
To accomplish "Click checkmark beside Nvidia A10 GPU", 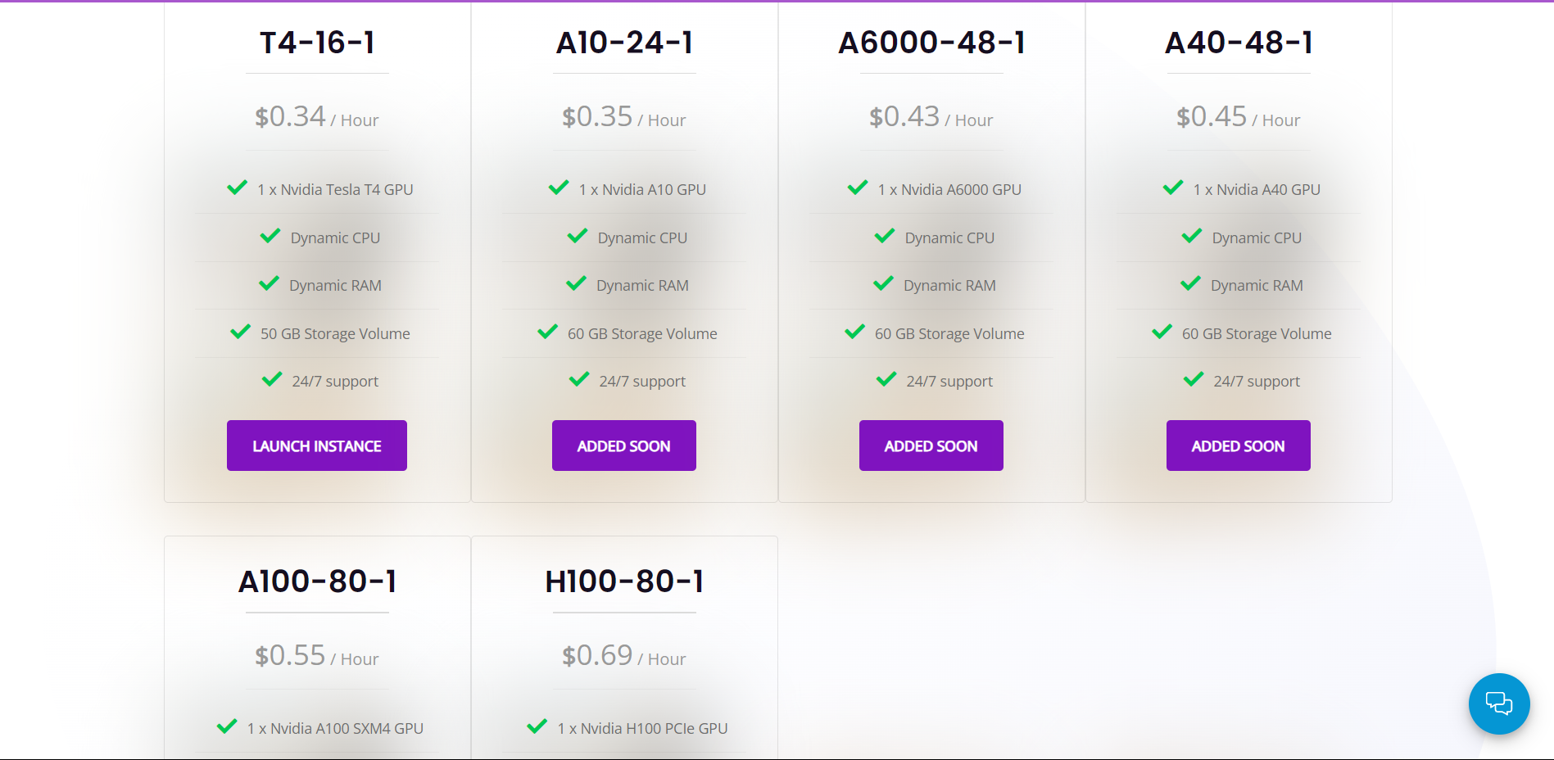I will pos(559,188).
